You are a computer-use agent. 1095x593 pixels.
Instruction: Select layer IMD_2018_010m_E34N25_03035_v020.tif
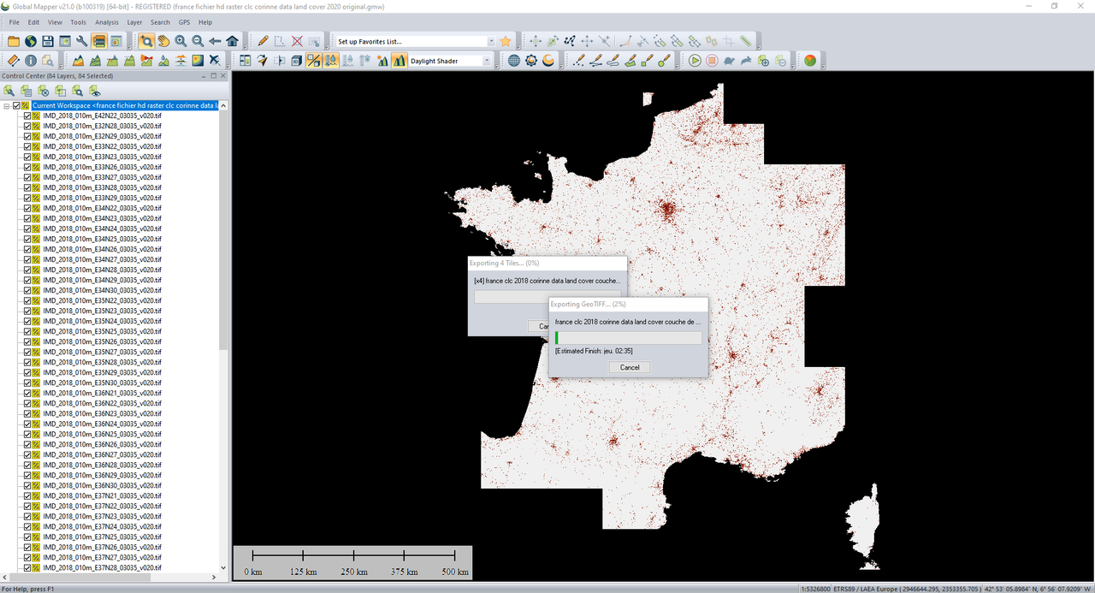102,239
